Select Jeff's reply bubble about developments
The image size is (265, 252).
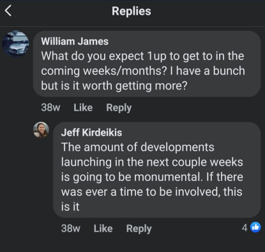(x=157, y=170)
